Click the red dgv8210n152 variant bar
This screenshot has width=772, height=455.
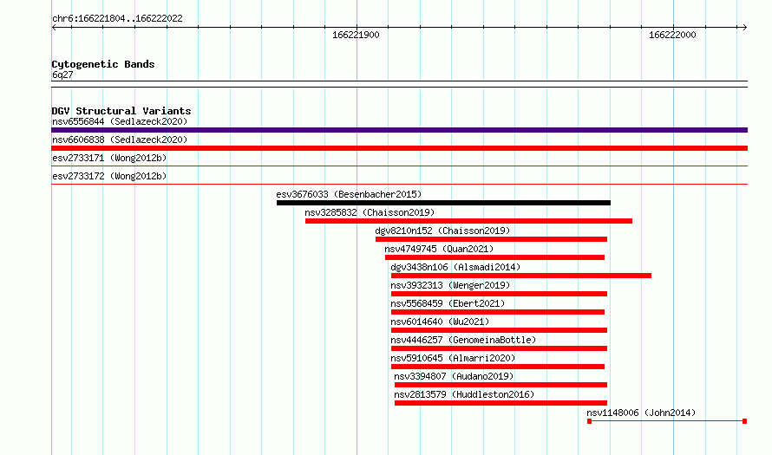tap(491, 239)
